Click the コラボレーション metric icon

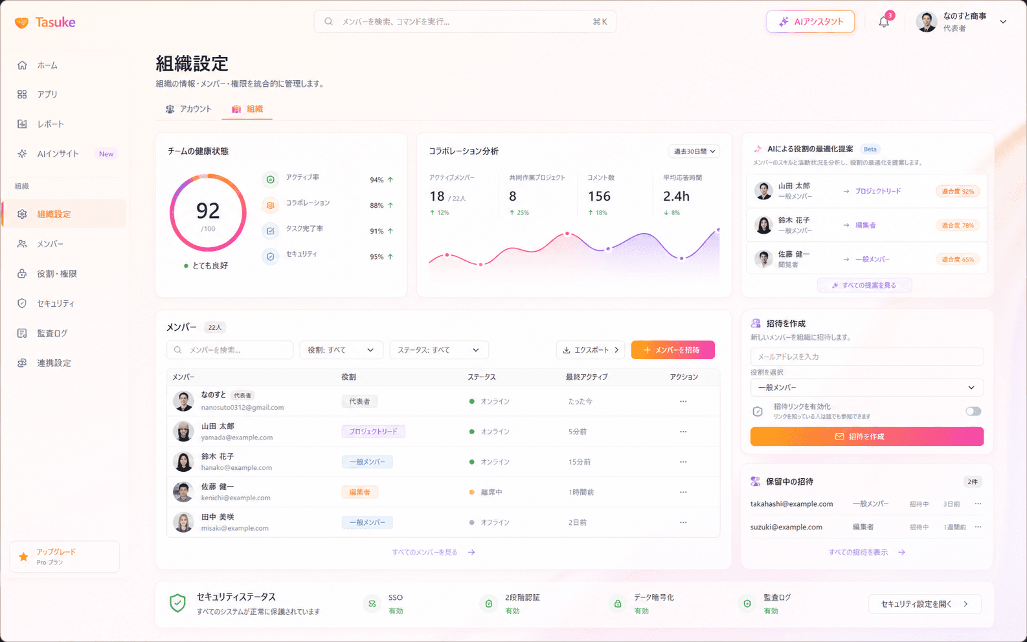271,205
